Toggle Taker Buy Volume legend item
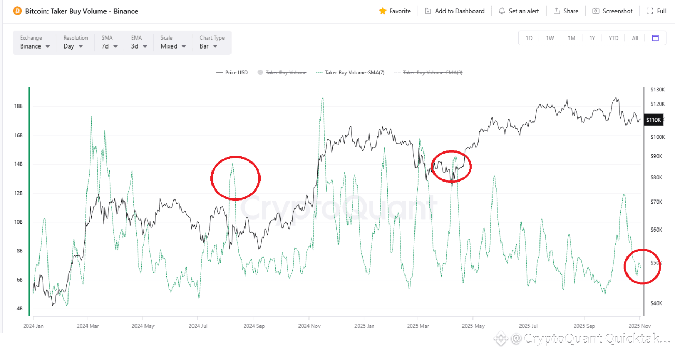 click(x=282, y=72)
